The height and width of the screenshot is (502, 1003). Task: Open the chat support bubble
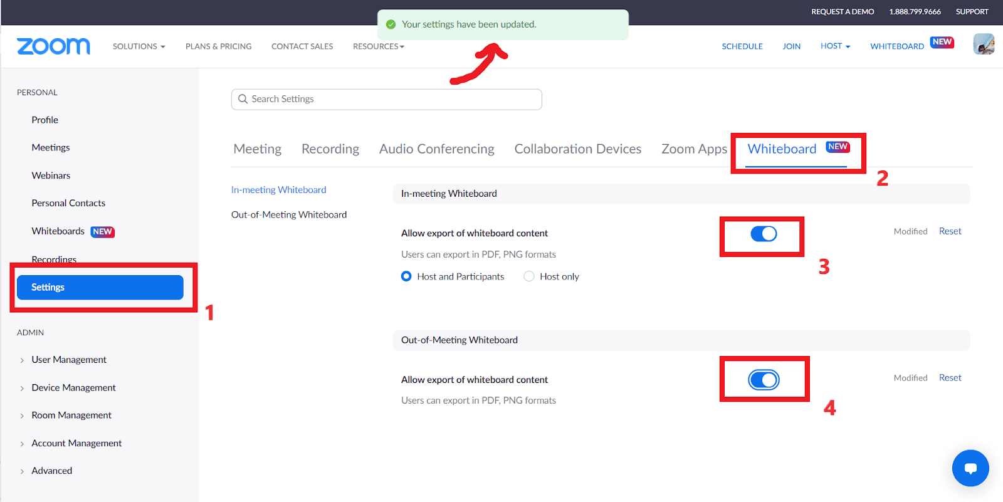click(x=970, y=468)
